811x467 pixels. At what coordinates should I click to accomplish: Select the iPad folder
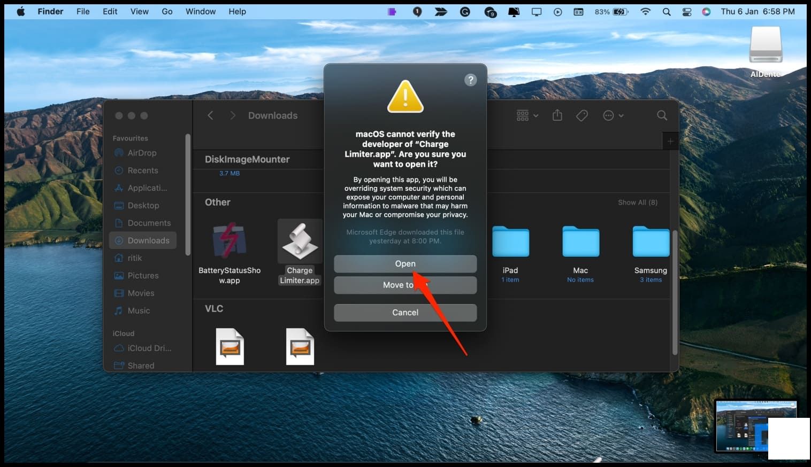510,242
